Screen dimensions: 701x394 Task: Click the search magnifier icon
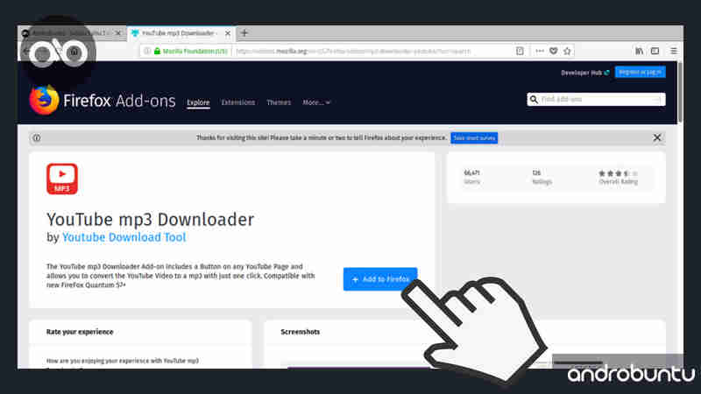534,99
